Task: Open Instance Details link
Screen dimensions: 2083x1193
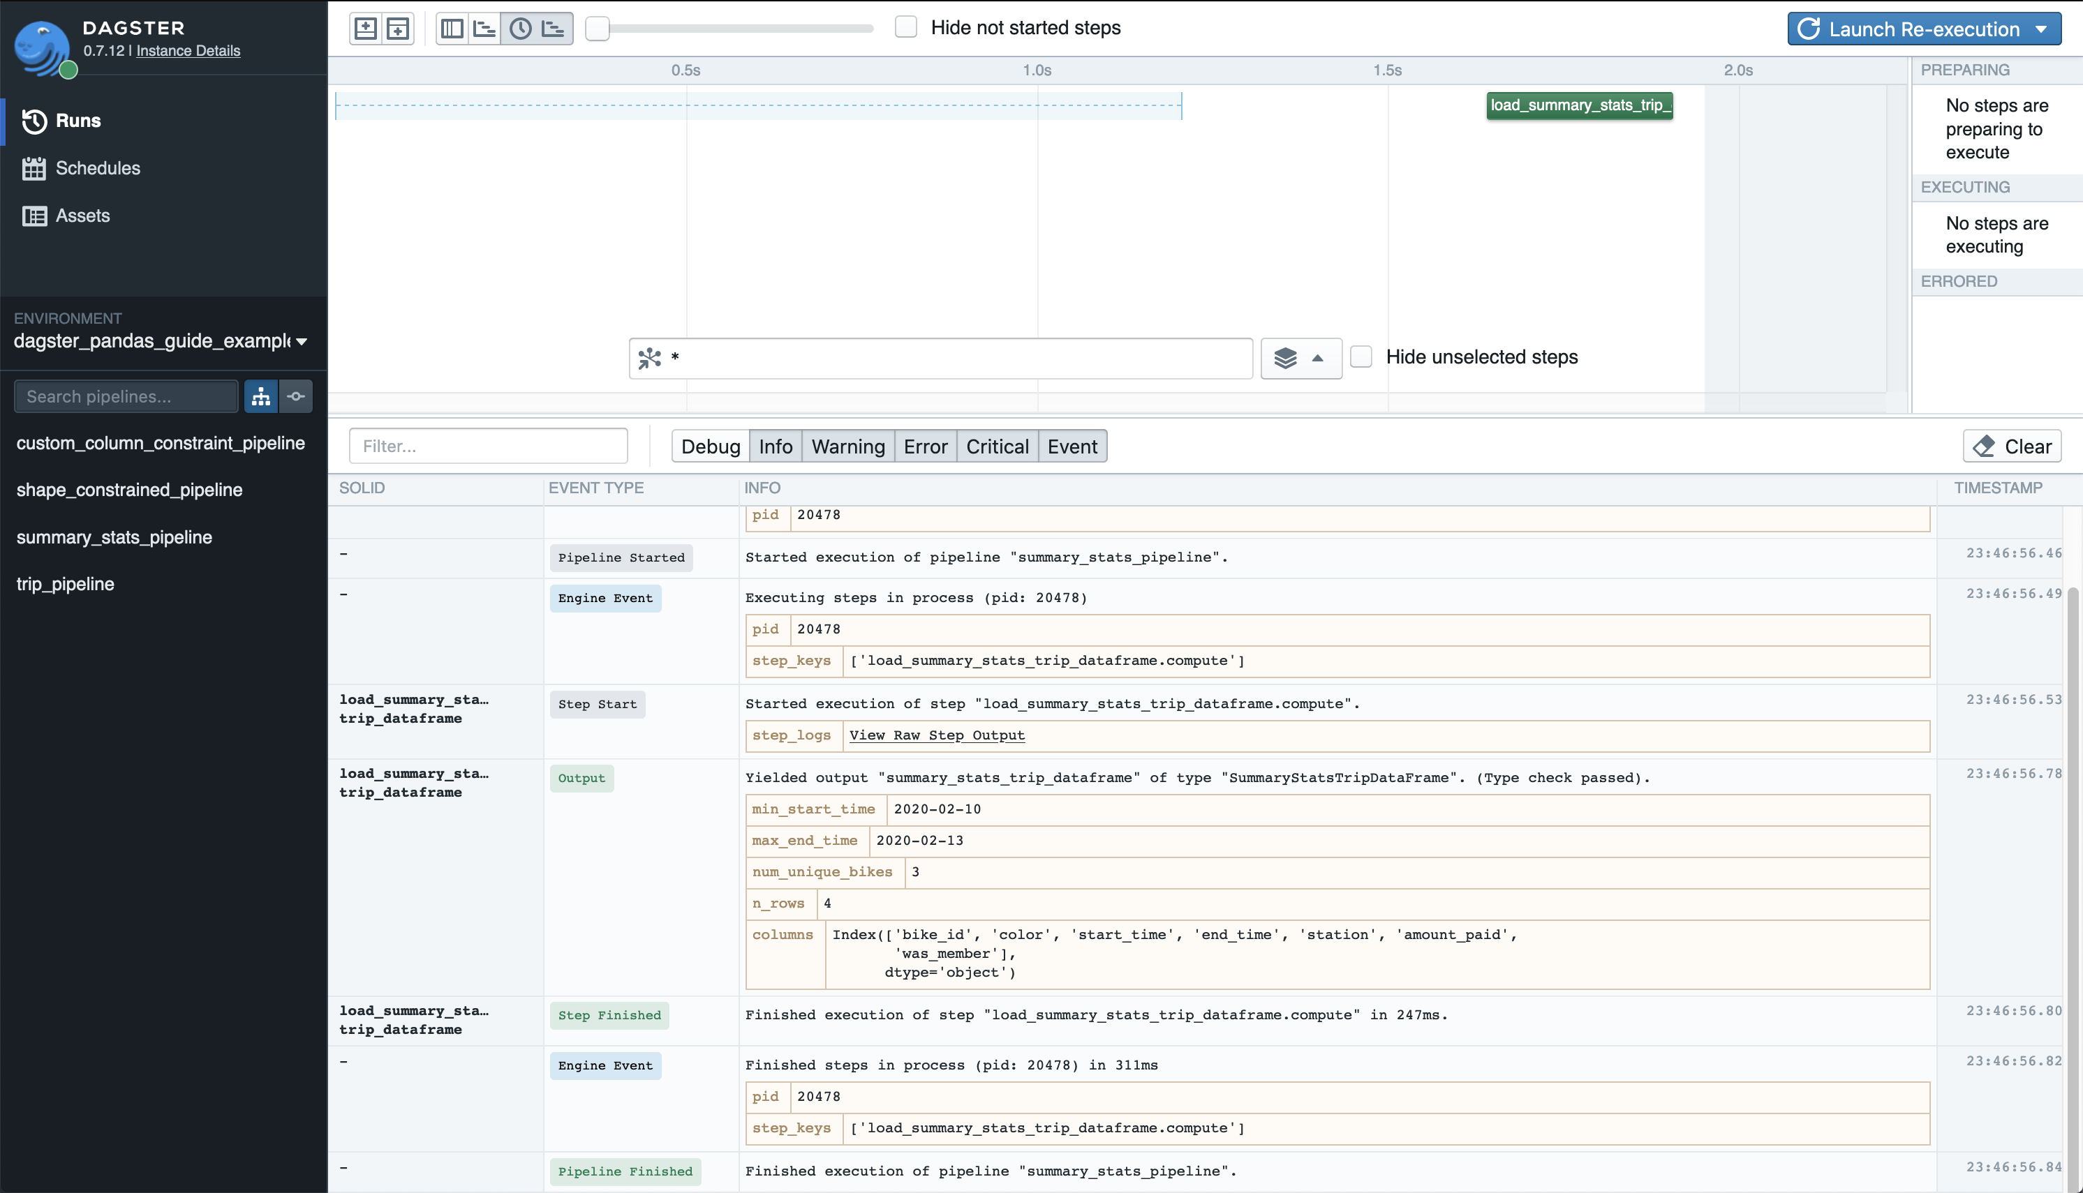Action: pyautogui.click(x=188, y=51)
